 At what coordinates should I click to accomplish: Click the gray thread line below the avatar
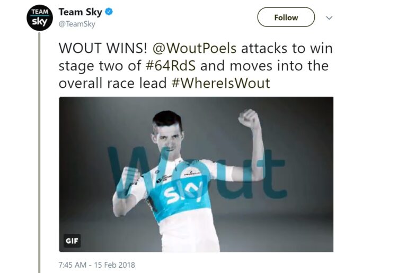(x=39, y=152)
